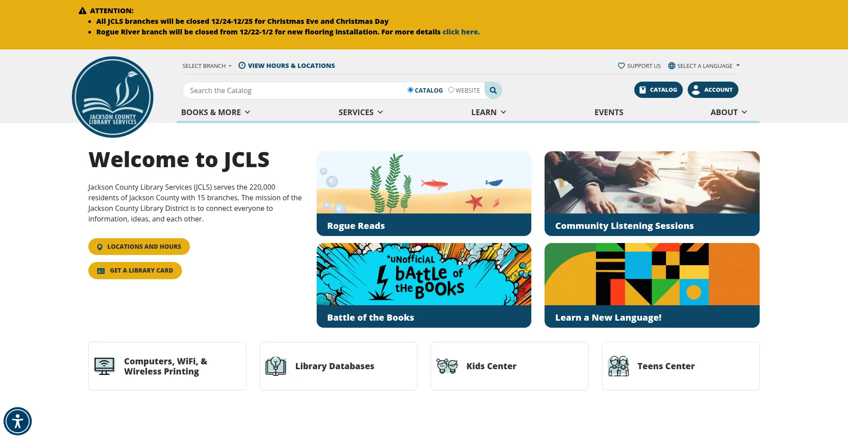Select the WEBSITE search radio button
848x438 pixels.
coord(451,90)
